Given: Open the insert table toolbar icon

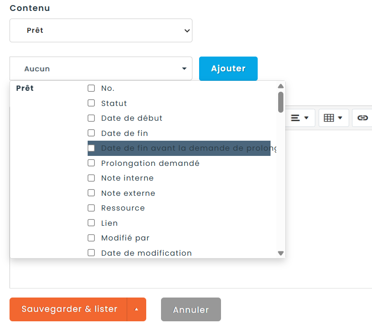Looking at the screenshot, I should (x=333, y=118).
